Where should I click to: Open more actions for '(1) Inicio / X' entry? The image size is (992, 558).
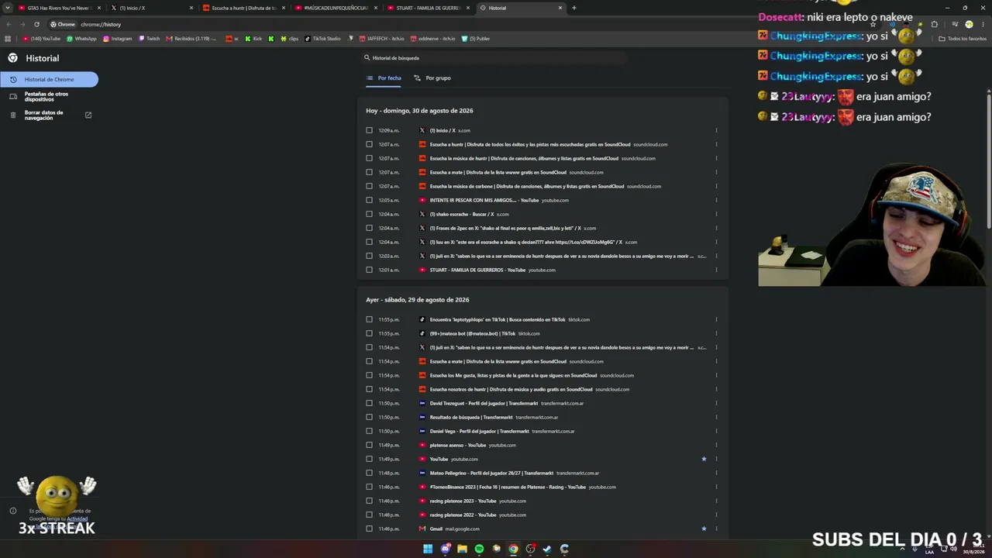click(x=716, y=130)
